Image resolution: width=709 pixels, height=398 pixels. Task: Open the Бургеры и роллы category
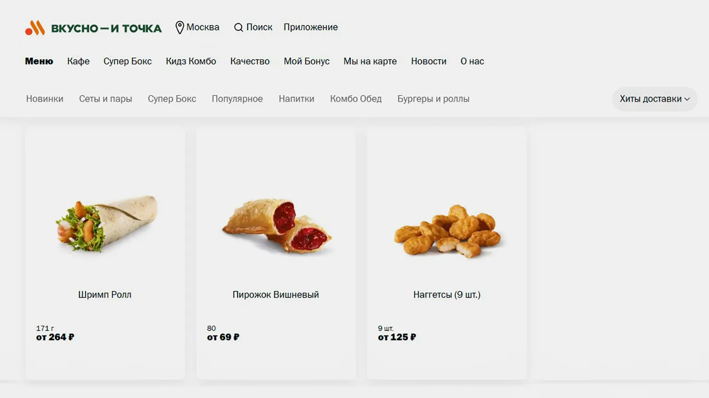click(x=433, y=99)
